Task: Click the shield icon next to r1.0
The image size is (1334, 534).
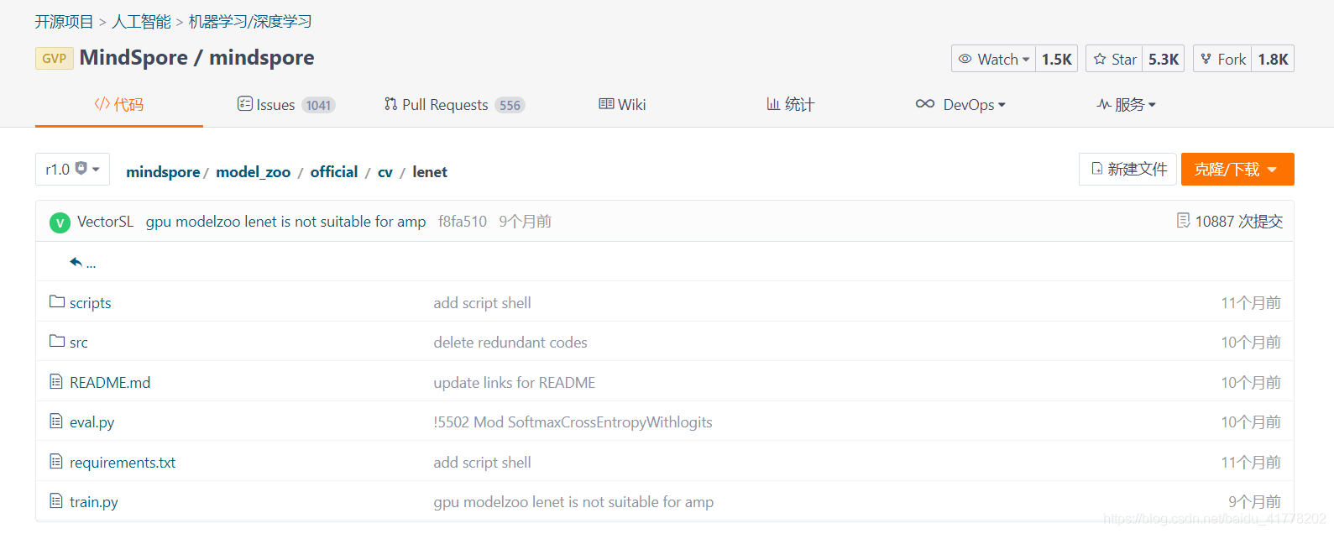Action: tap(81, 168)
